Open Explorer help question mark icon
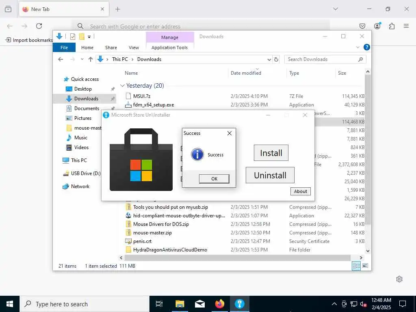This screenshot has width=416, height=312. [x=367, y=47]
